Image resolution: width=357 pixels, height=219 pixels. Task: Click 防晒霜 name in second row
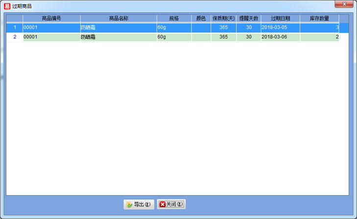click(118, 37)
